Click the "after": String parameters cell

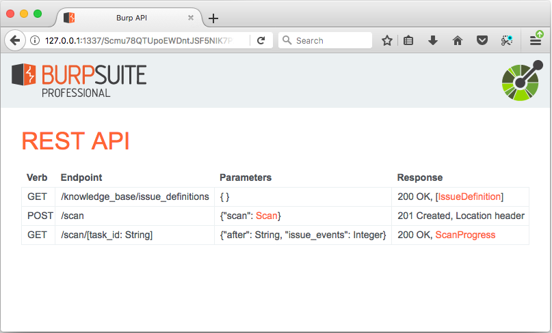click(303, 235)
